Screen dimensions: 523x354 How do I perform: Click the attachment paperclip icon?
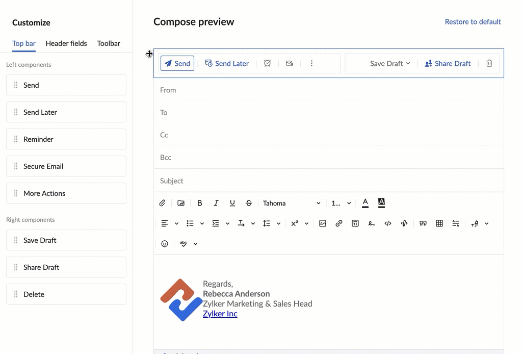coord(162,203)
